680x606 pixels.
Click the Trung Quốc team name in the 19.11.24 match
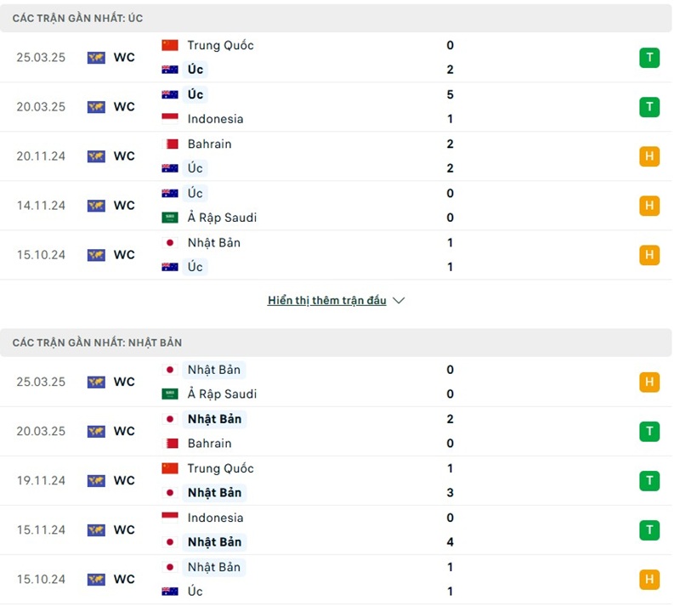click(x=220, y=468)
